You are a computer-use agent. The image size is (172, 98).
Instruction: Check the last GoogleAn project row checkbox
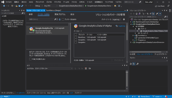click(x=76, y=42)
